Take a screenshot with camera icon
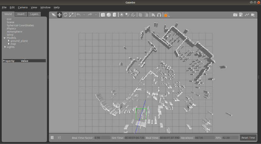The image size is (261, 144). coord(235,15)
